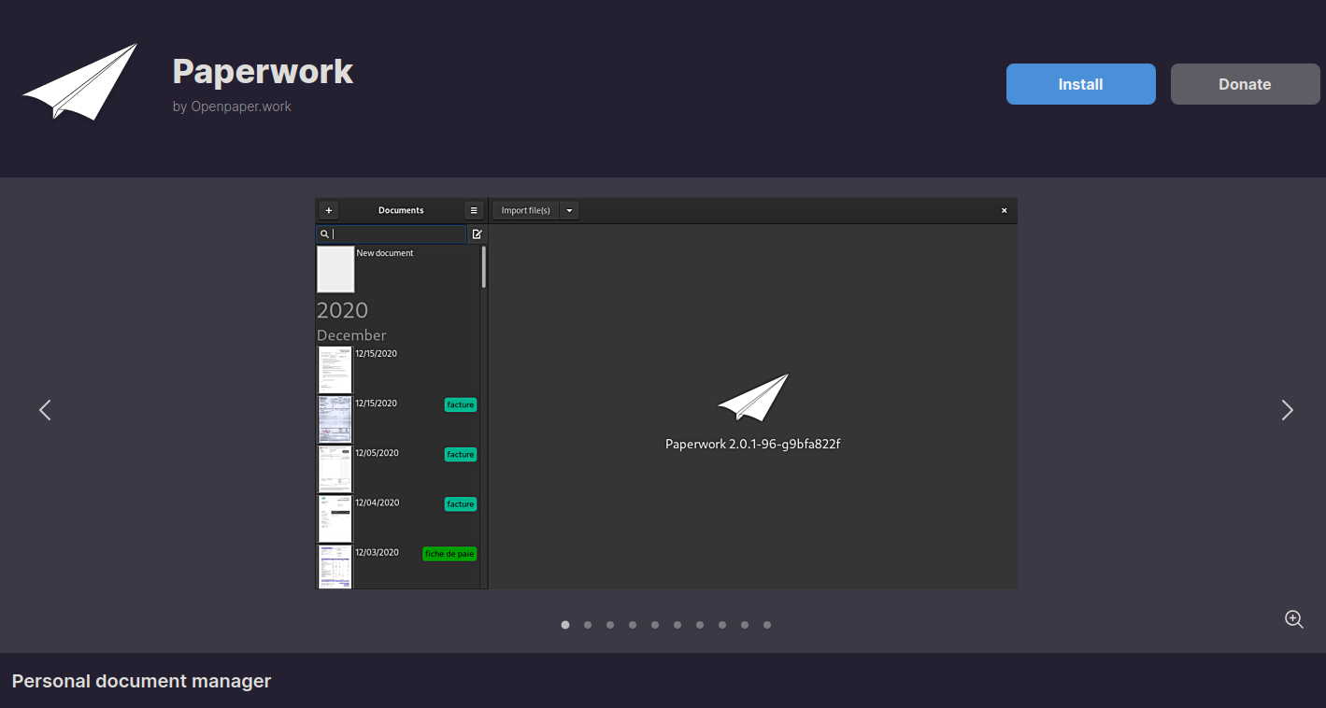Advance to the next screenshot with right arrow
The height and width of the screenshot is (708, 1326).
pyautogui.click(x=1287, y=410)
